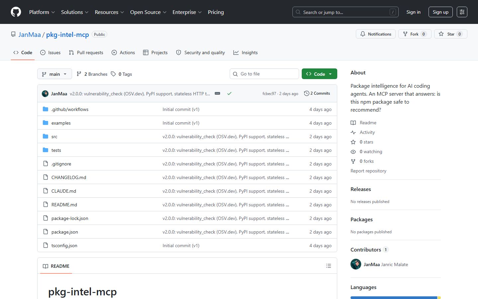Click the magnifier icon in header search
Image resolution: width=478 pixels, height=299 pixels.
[x=298, y=12]
